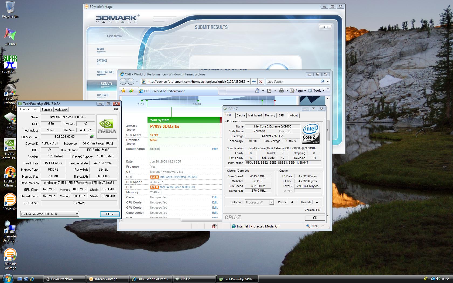This screenshot has width=453, height=283.
Task: Click the popup blocker status bar icon
Action: 214,226
